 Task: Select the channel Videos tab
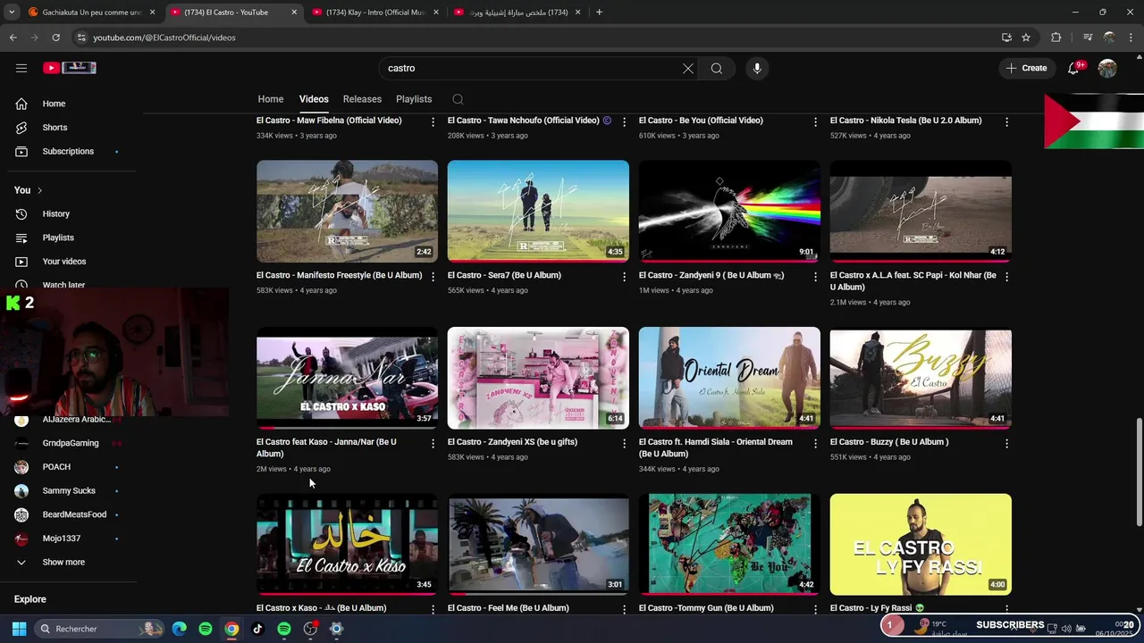314,99
